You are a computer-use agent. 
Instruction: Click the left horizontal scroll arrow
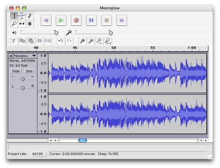click(51, 140)
